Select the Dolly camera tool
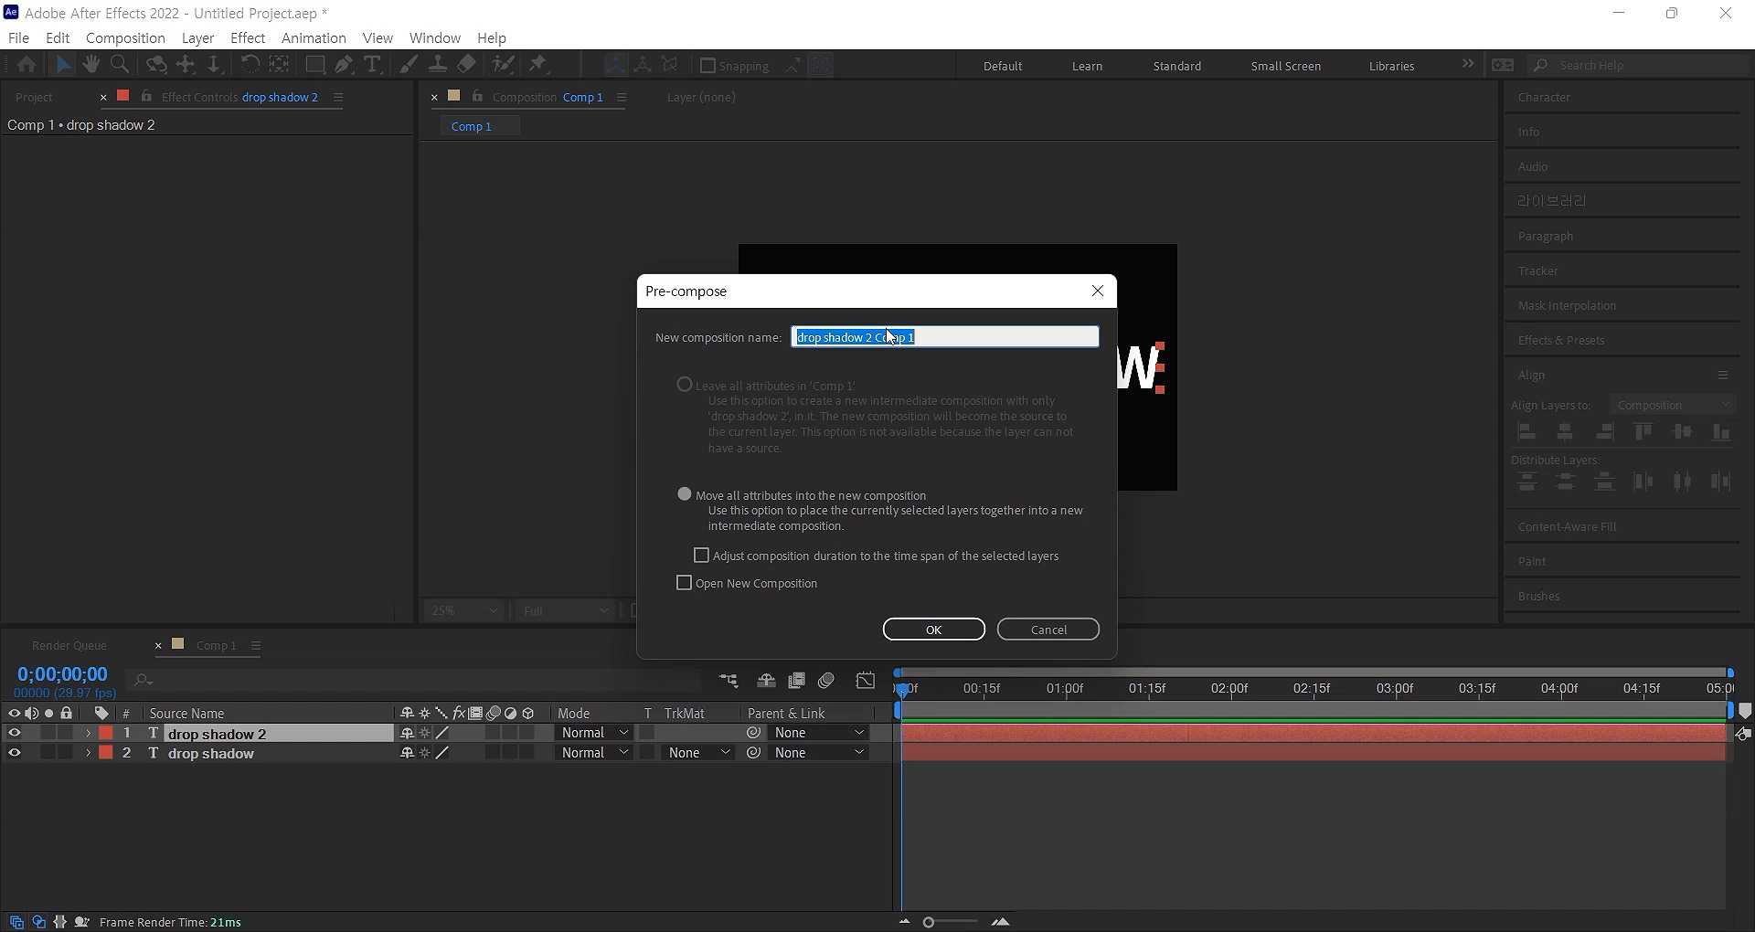 tap(214, 65)
